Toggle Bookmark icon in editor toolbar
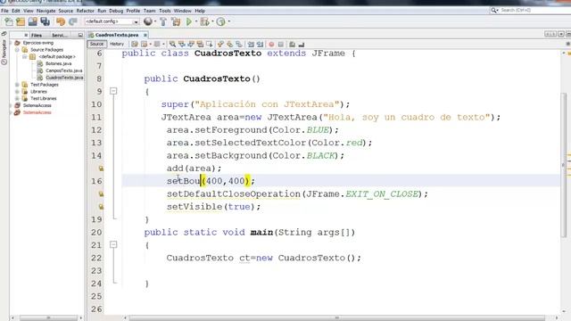 [238, 45]
